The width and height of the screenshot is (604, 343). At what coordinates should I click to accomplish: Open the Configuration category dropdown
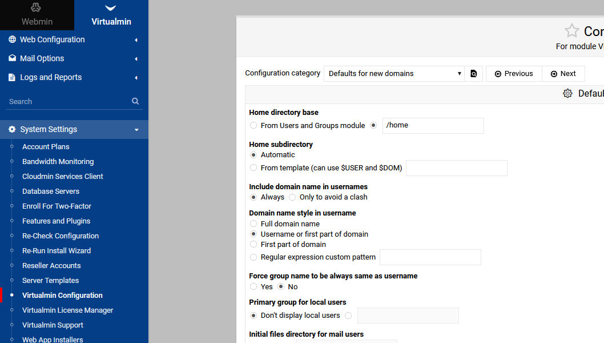(394, 74)
